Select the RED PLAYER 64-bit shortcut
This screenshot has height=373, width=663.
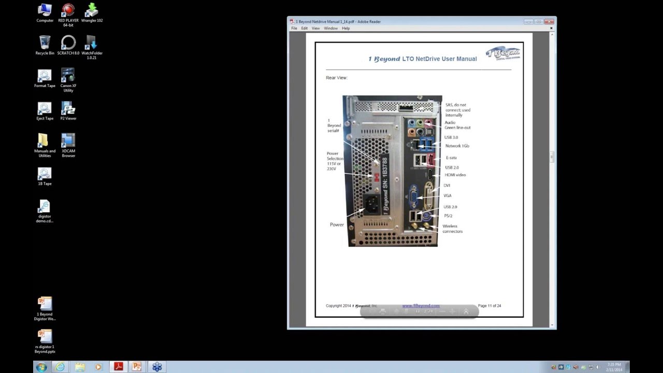[x=68, y=15]
